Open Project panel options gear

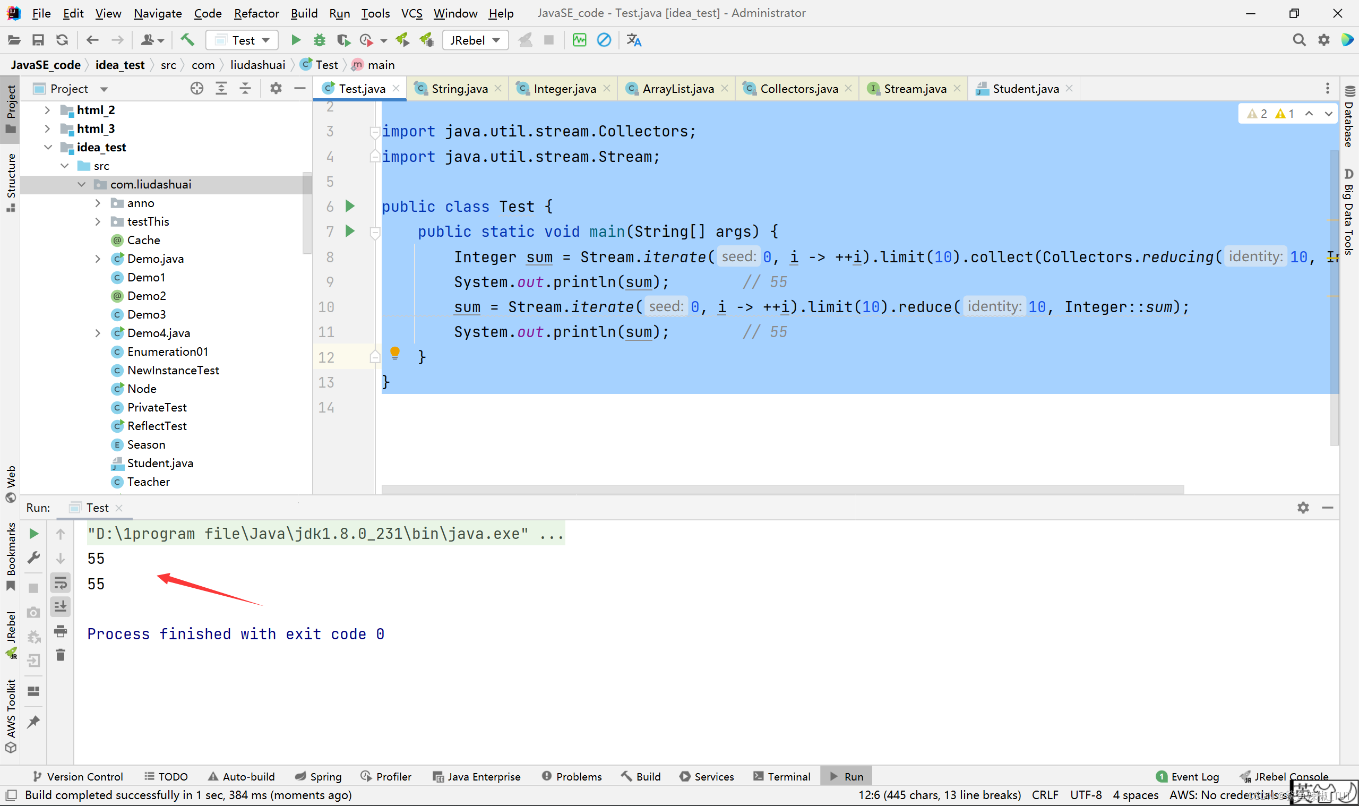(276, 89)
